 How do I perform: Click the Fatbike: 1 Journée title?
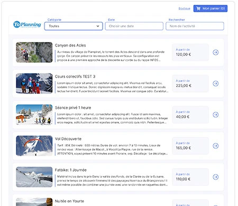(x=71, y=170)
